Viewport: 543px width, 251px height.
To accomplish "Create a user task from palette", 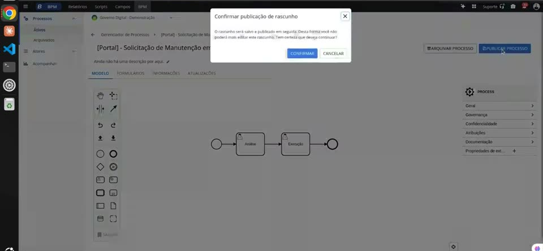I will [100, 180].
